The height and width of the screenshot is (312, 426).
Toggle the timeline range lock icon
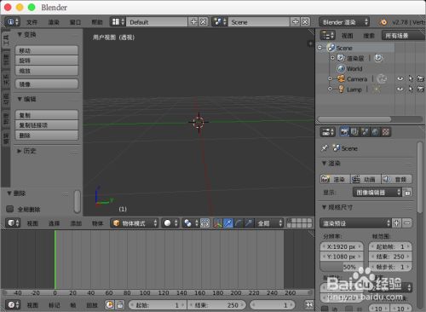click(x=120, y=305)
